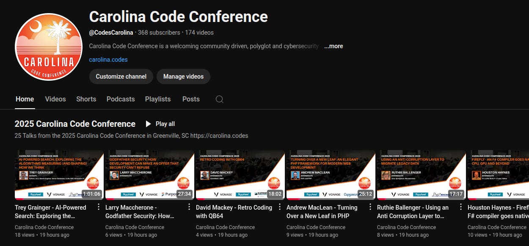Click the Manage videos button

pyautogui.click(x=183, y=77)
